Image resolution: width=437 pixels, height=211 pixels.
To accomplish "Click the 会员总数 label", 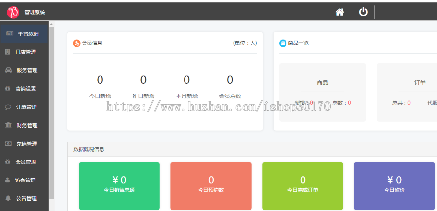I will click(230, 97).
